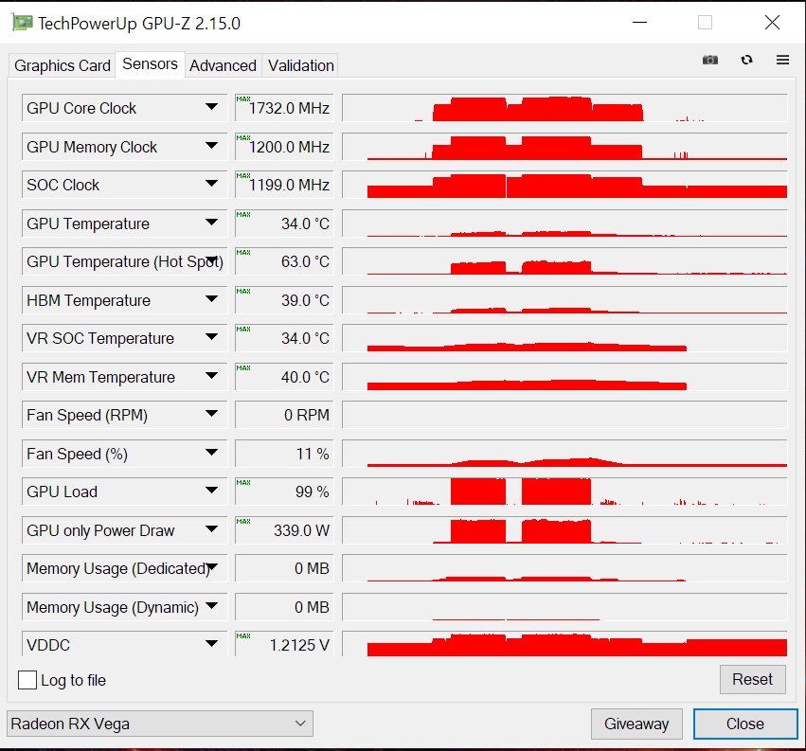Click the 0 RPM fan speed value
The image size is (806, 751).
coord(284,415)
